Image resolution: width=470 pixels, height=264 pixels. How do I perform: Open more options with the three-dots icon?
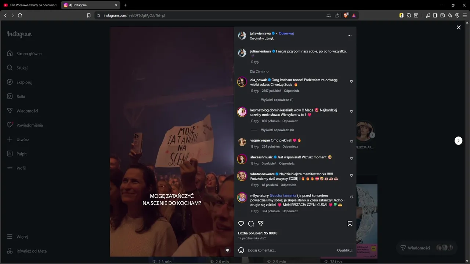pyautogui.click(x=350, y=36)
